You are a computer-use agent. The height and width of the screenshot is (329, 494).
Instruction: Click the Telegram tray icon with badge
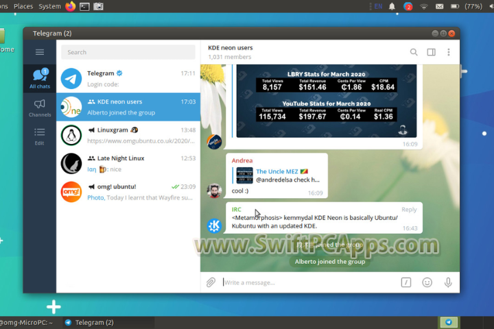point(408,6)
